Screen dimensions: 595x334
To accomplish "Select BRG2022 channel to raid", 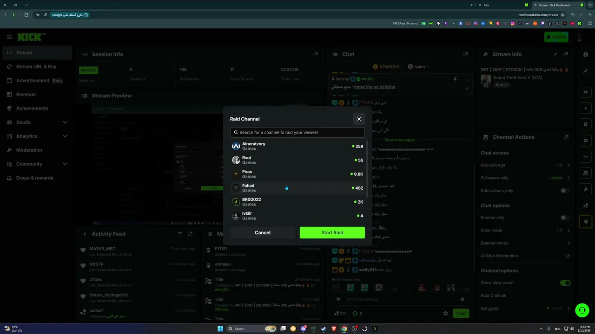I will click(x=297, y=202).
